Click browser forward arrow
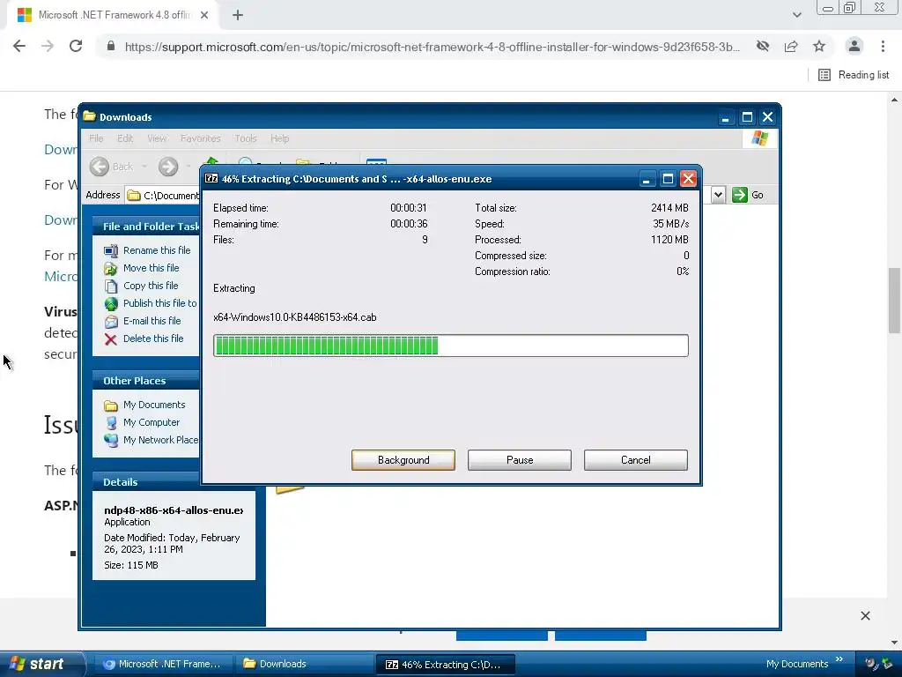Viewport: 902px width, 677px height. [48, 46]
